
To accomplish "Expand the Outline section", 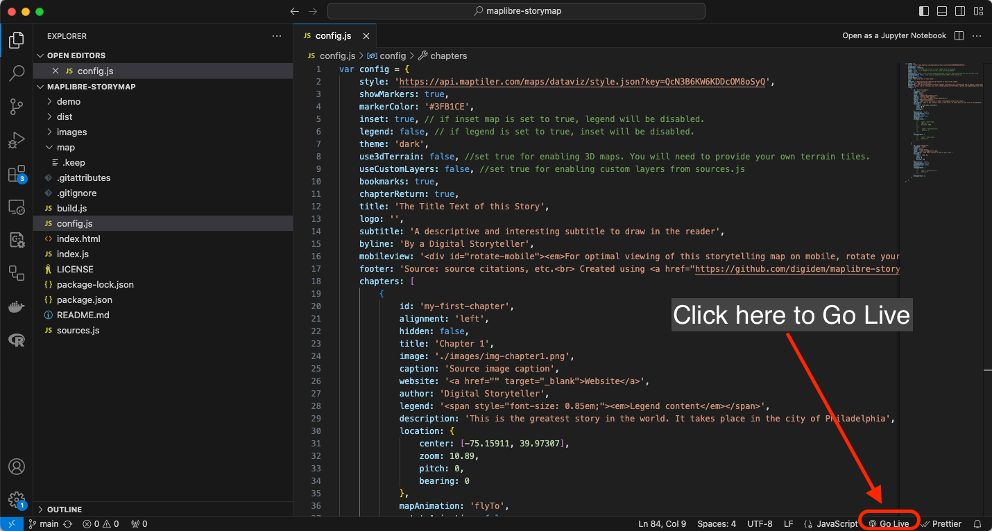I will click(x=64, y=510).
